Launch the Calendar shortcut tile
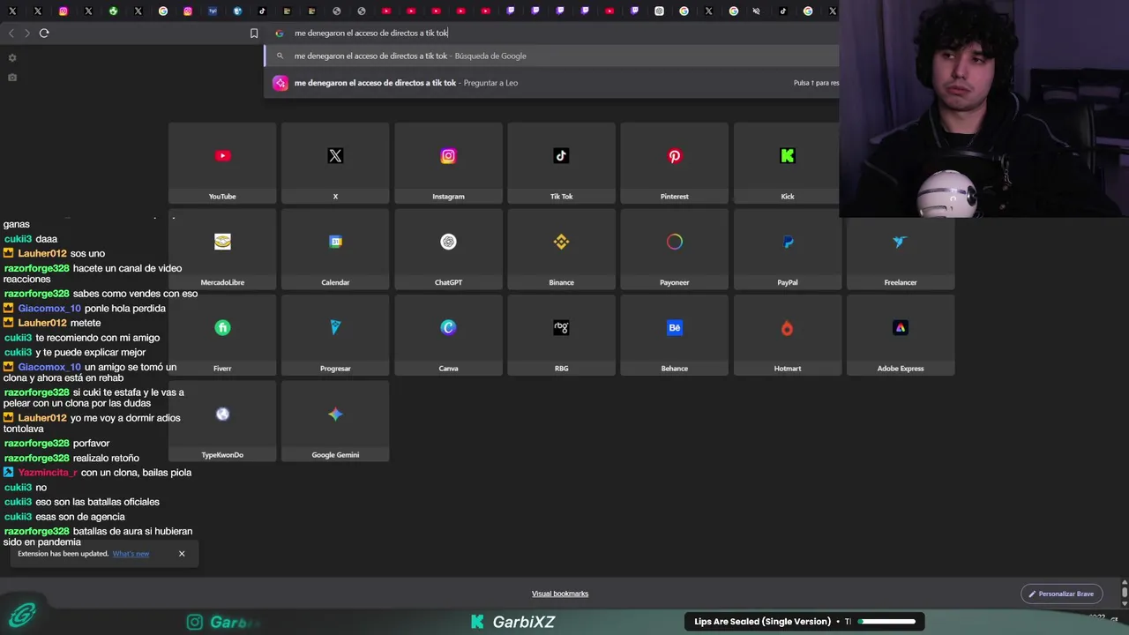The height and width of the screenshot is (635, 1129). pos(335,250)
